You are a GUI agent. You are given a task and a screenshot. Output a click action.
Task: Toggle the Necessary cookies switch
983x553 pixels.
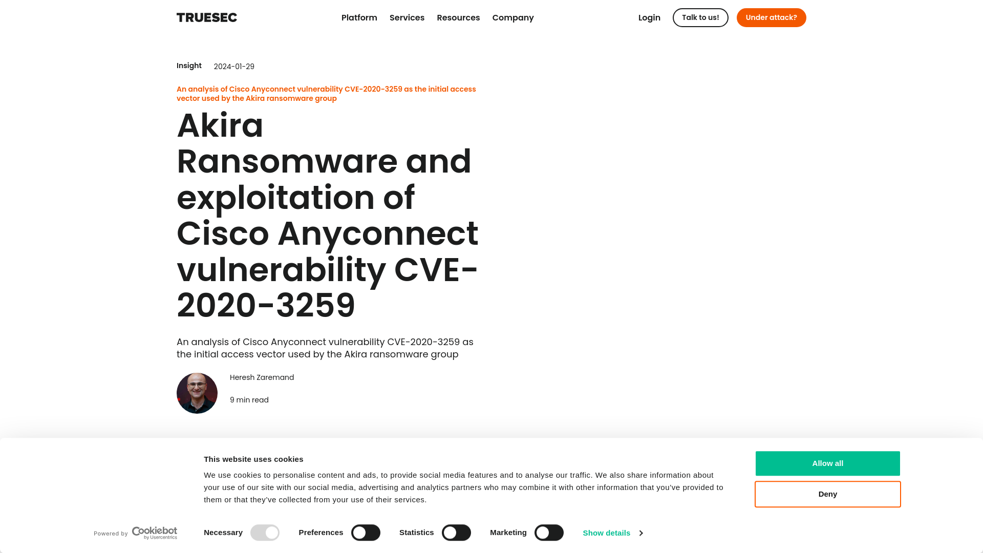(x=265, y=533)
